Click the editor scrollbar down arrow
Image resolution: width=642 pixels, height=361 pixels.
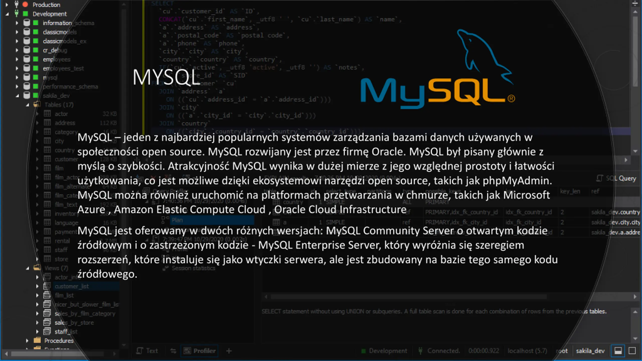pos(635,151)
